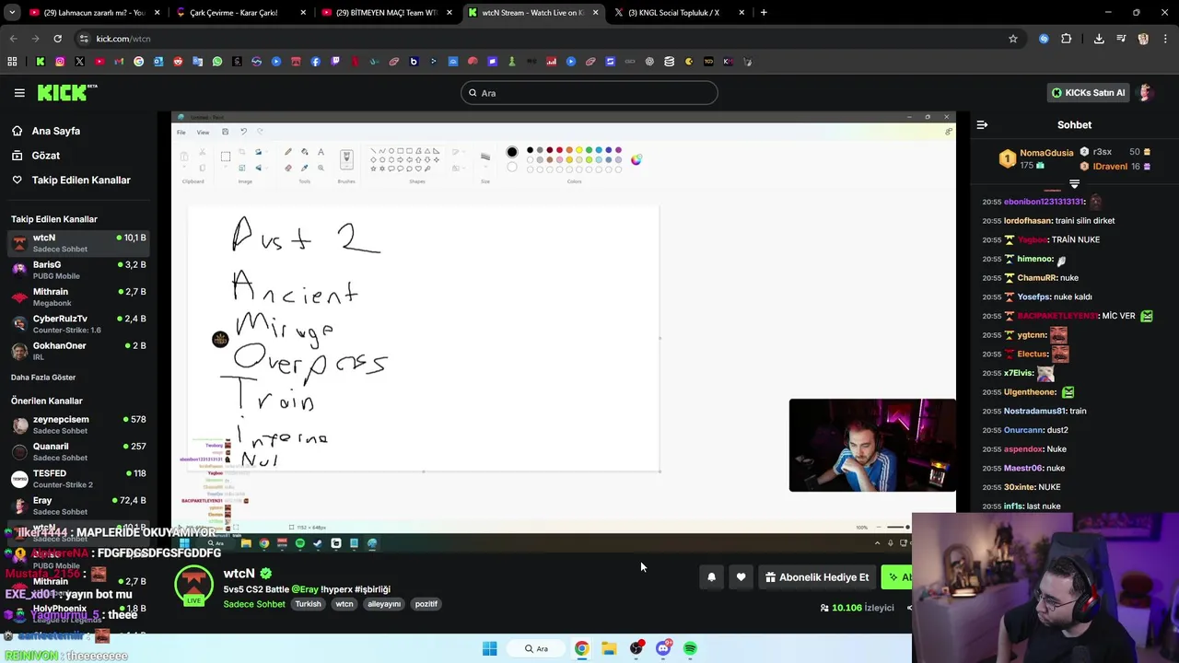This screenshot has height=663, width=1179.
Task: Open Edit colors wheel in Paint
Action: tap(636, 159)
